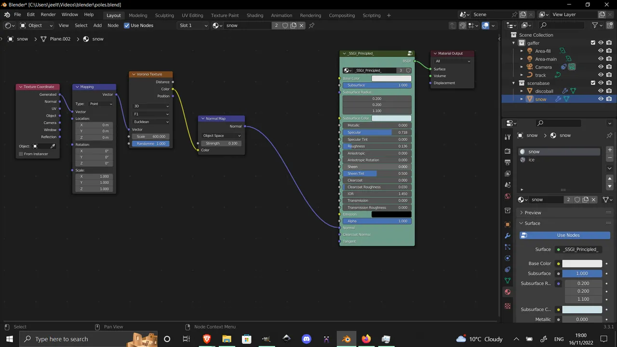Click eyedropper in Texture Coordinate node
This screenshot has height=347, width=617.
tap(53, 146)
